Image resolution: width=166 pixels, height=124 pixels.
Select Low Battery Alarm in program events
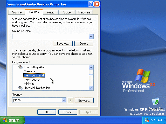[x=35, y=67]
